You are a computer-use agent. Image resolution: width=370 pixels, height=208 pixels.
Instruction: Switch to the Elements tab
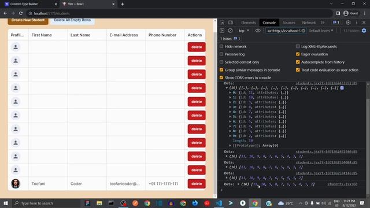249,23
